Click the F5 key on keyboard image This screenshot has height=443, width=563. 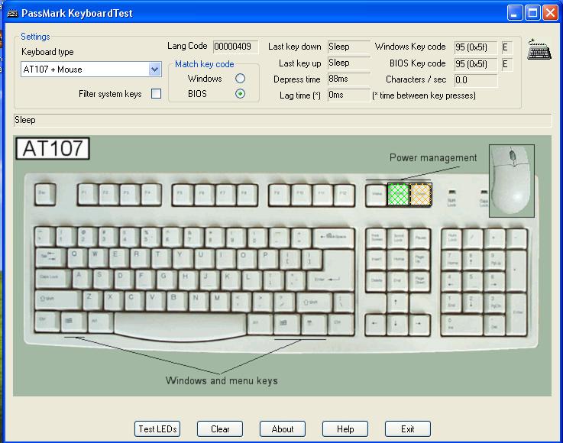(183, 194)
